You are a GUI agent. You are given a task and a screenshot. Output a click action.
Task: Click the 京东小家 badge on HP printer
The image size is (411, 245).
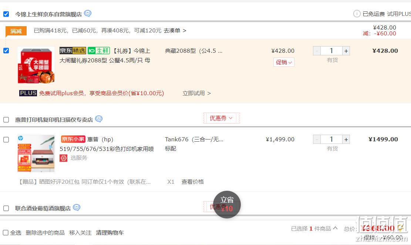point(73,139)
